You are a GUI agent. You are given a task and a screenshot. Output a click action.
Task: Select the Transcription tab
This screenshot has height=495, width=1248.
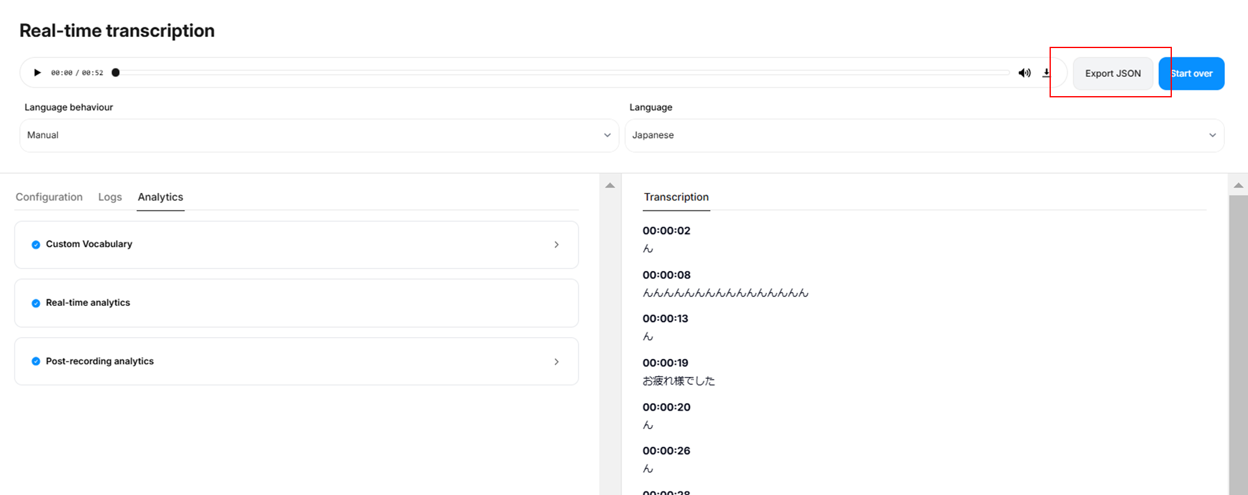tap(676, 197)
